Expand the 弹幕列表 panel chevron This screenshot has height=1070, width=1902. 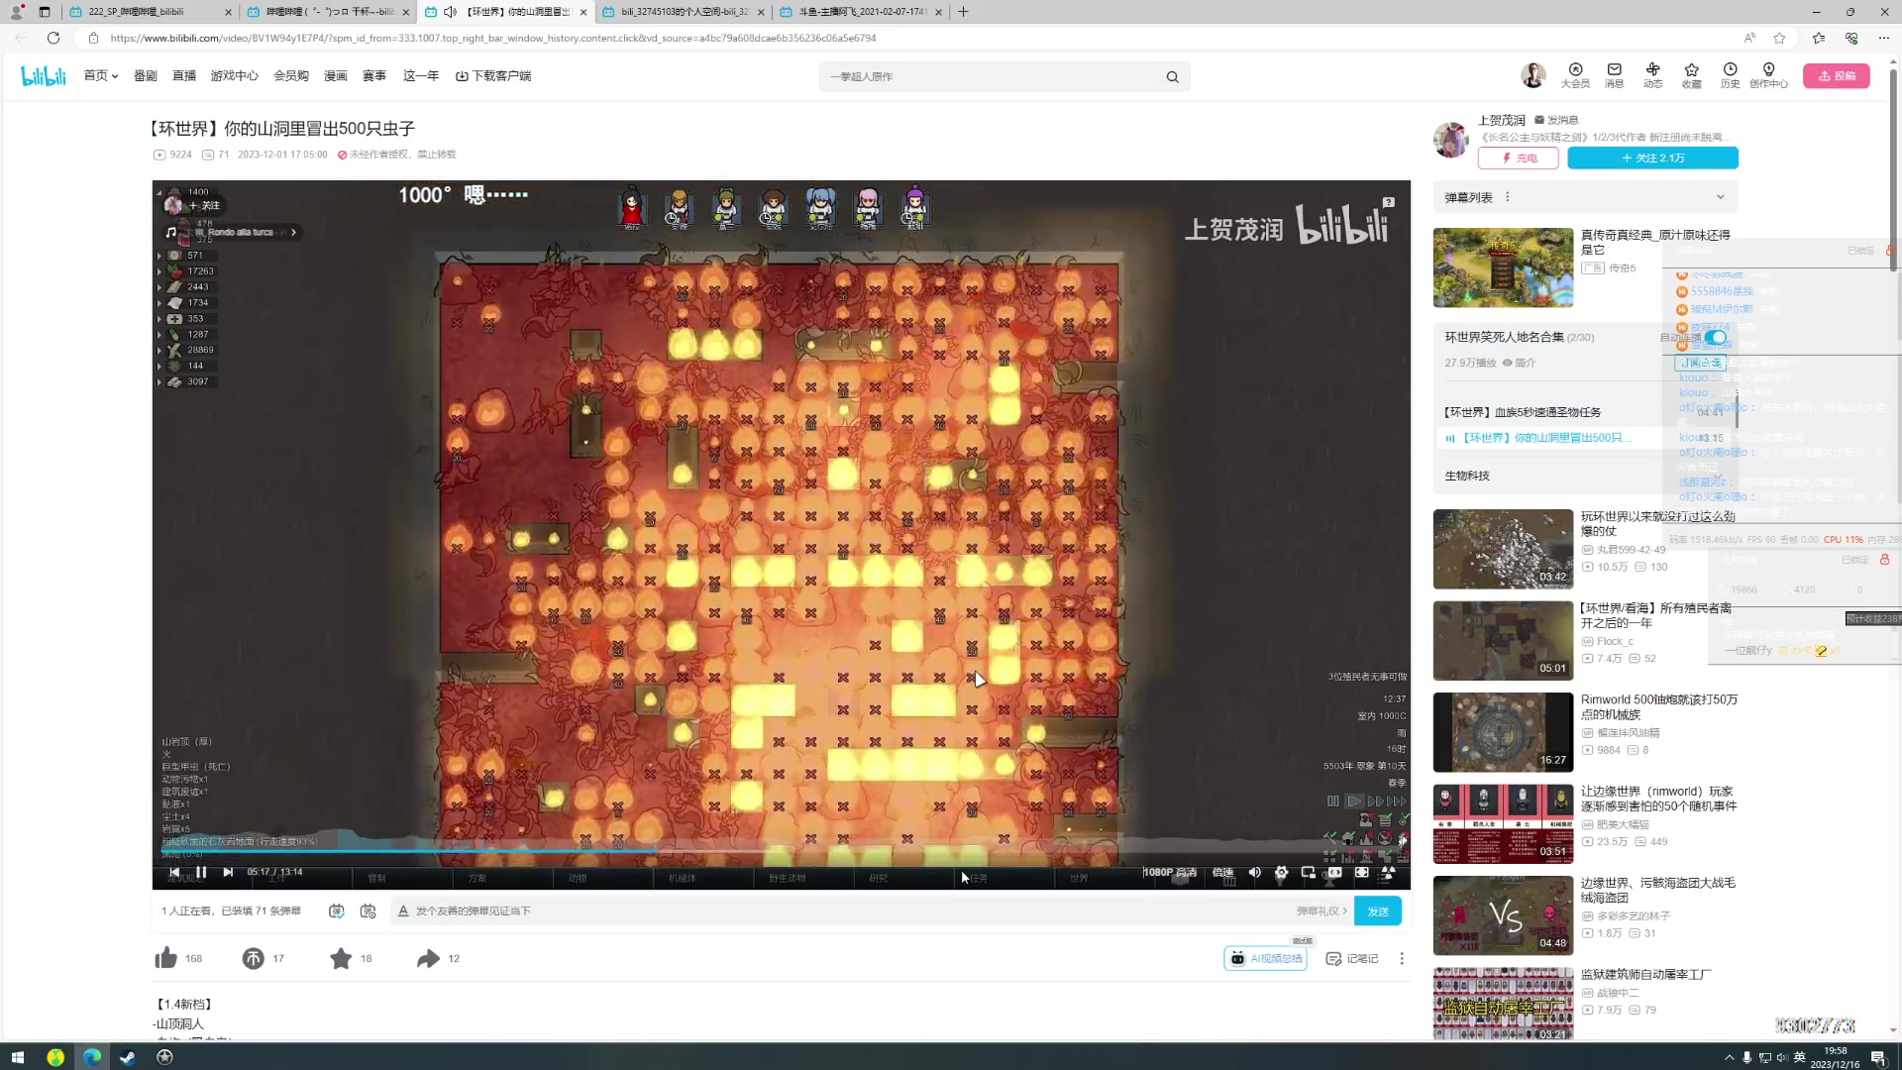[1721, 197]
